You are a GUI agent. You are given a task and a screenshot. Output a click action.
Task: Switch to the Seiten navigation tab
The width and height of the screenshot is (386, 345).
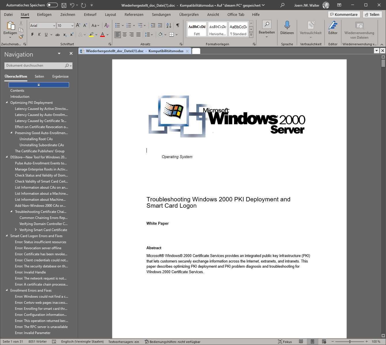(x=39, y=76)
